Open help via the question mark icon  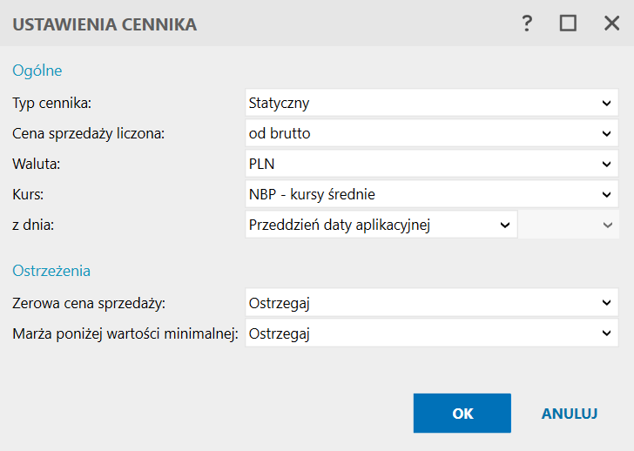(527, 24)
